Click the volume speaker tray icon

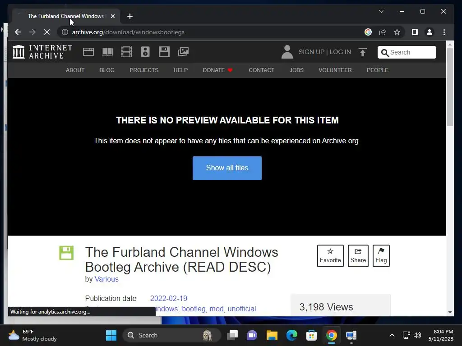417,335
